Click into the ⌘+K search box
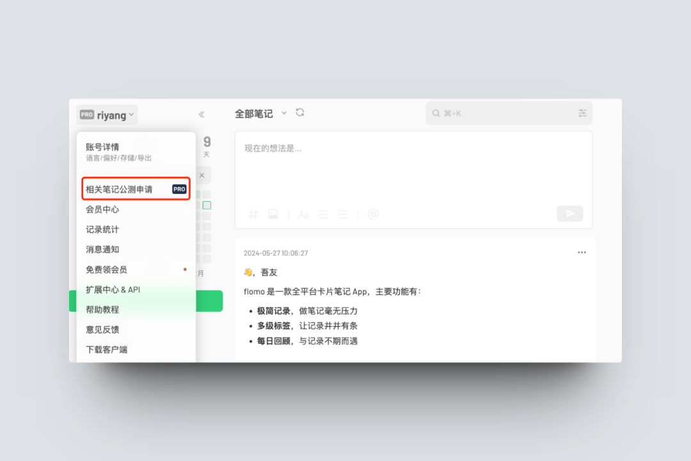The image size is (691, 461). 509,113
